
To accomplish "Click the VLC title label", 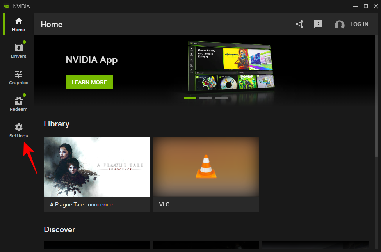I will click(164, 205).
